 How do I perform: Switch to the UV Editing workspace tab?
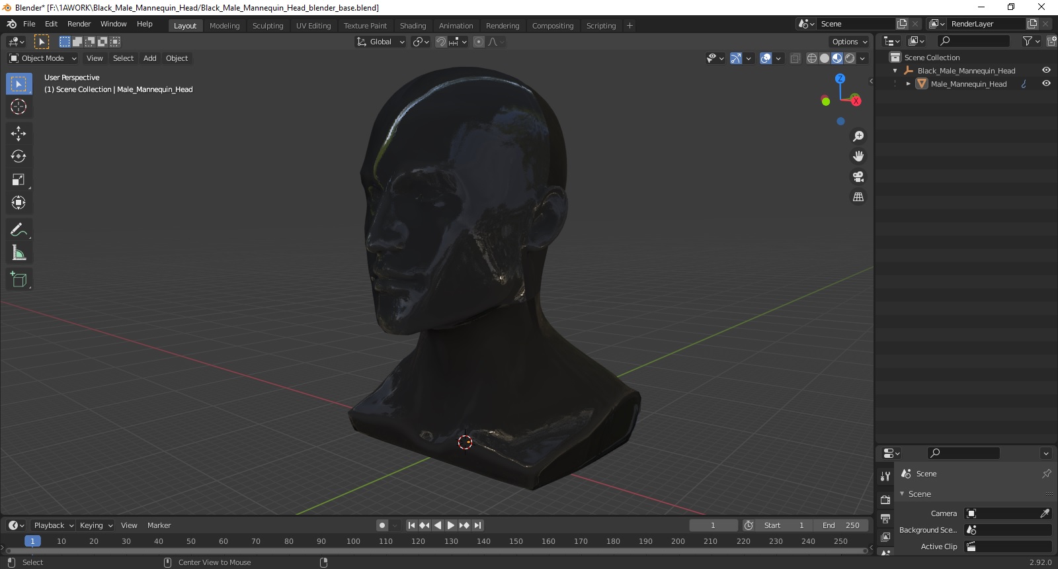coord(313,26)
